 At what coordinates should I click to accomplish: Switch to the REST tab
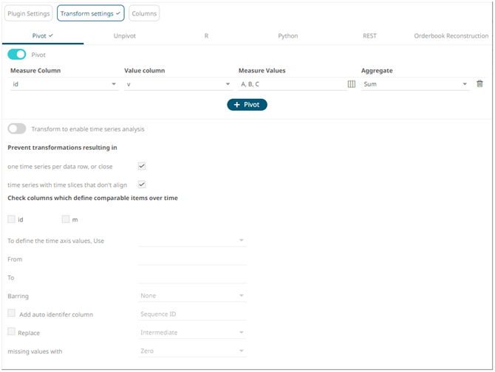(369, 36)
